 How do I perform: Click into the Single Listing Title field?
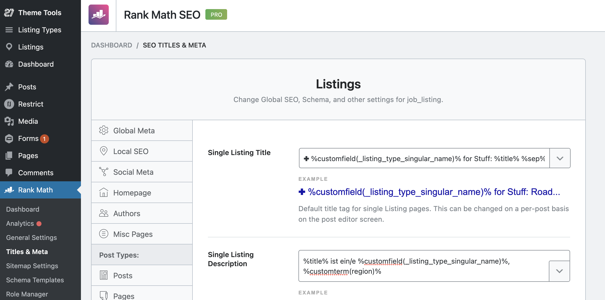tap(424, 158)
